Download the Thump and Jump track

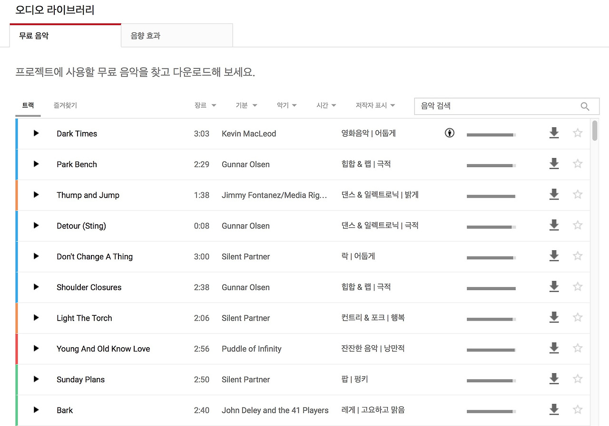pos(554,194)
